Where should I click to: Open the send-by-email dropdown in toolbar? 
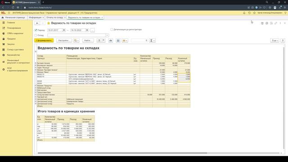tap(125, 40)
